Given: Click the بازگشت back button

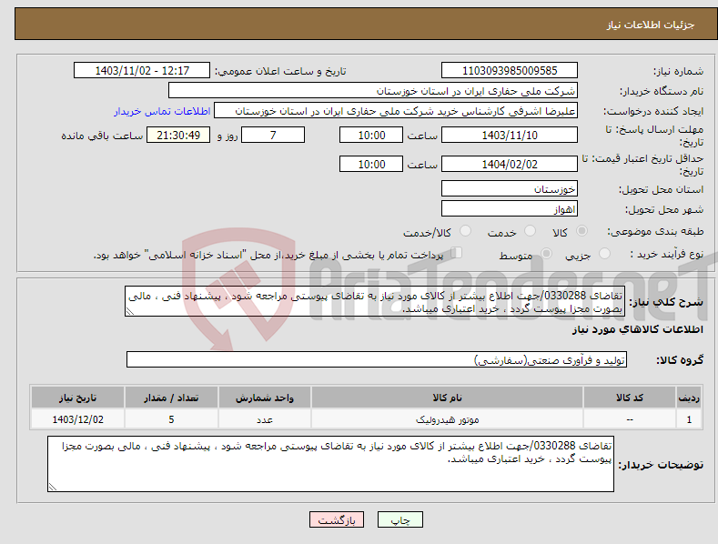Looking at the screenshot, I should click(337, 519).
